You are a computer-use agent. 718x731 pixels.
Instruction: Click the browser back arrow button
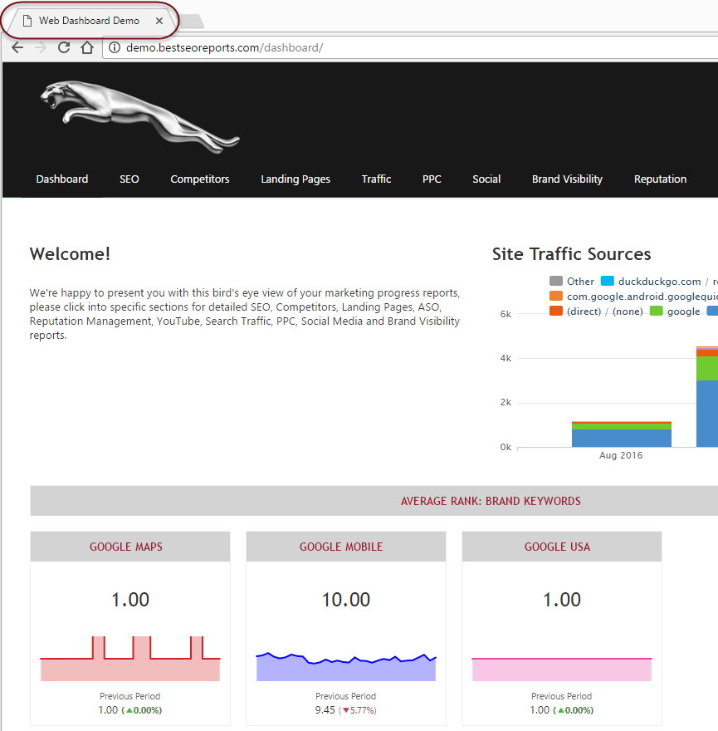pyautogui.click(x=17, y=47)
